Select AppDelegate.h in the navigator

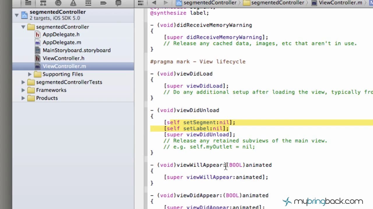[x=61, y=35]
